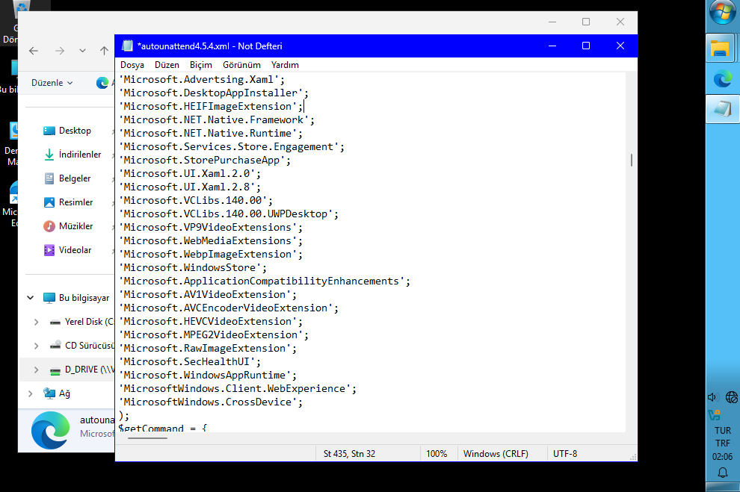This screenshot has height=492, width=740.
Task: Open the Düzenle dropdown in Explorer
Action: click(x=52, y=83)
